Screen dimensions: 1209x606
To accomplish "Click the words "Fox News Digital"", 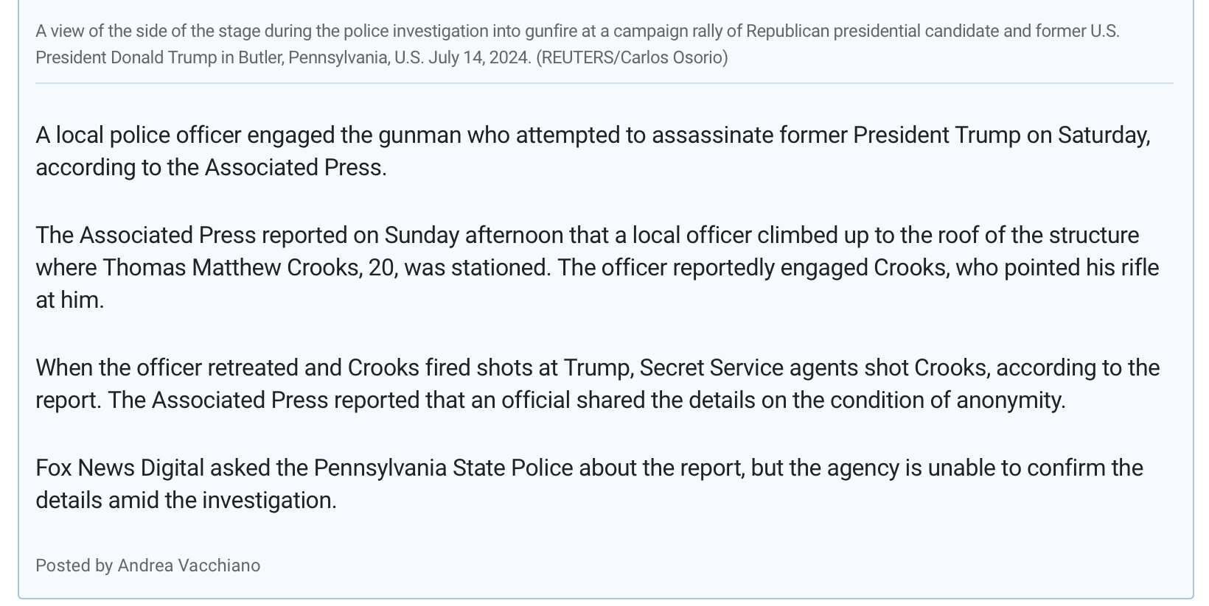I will (119, 468).
